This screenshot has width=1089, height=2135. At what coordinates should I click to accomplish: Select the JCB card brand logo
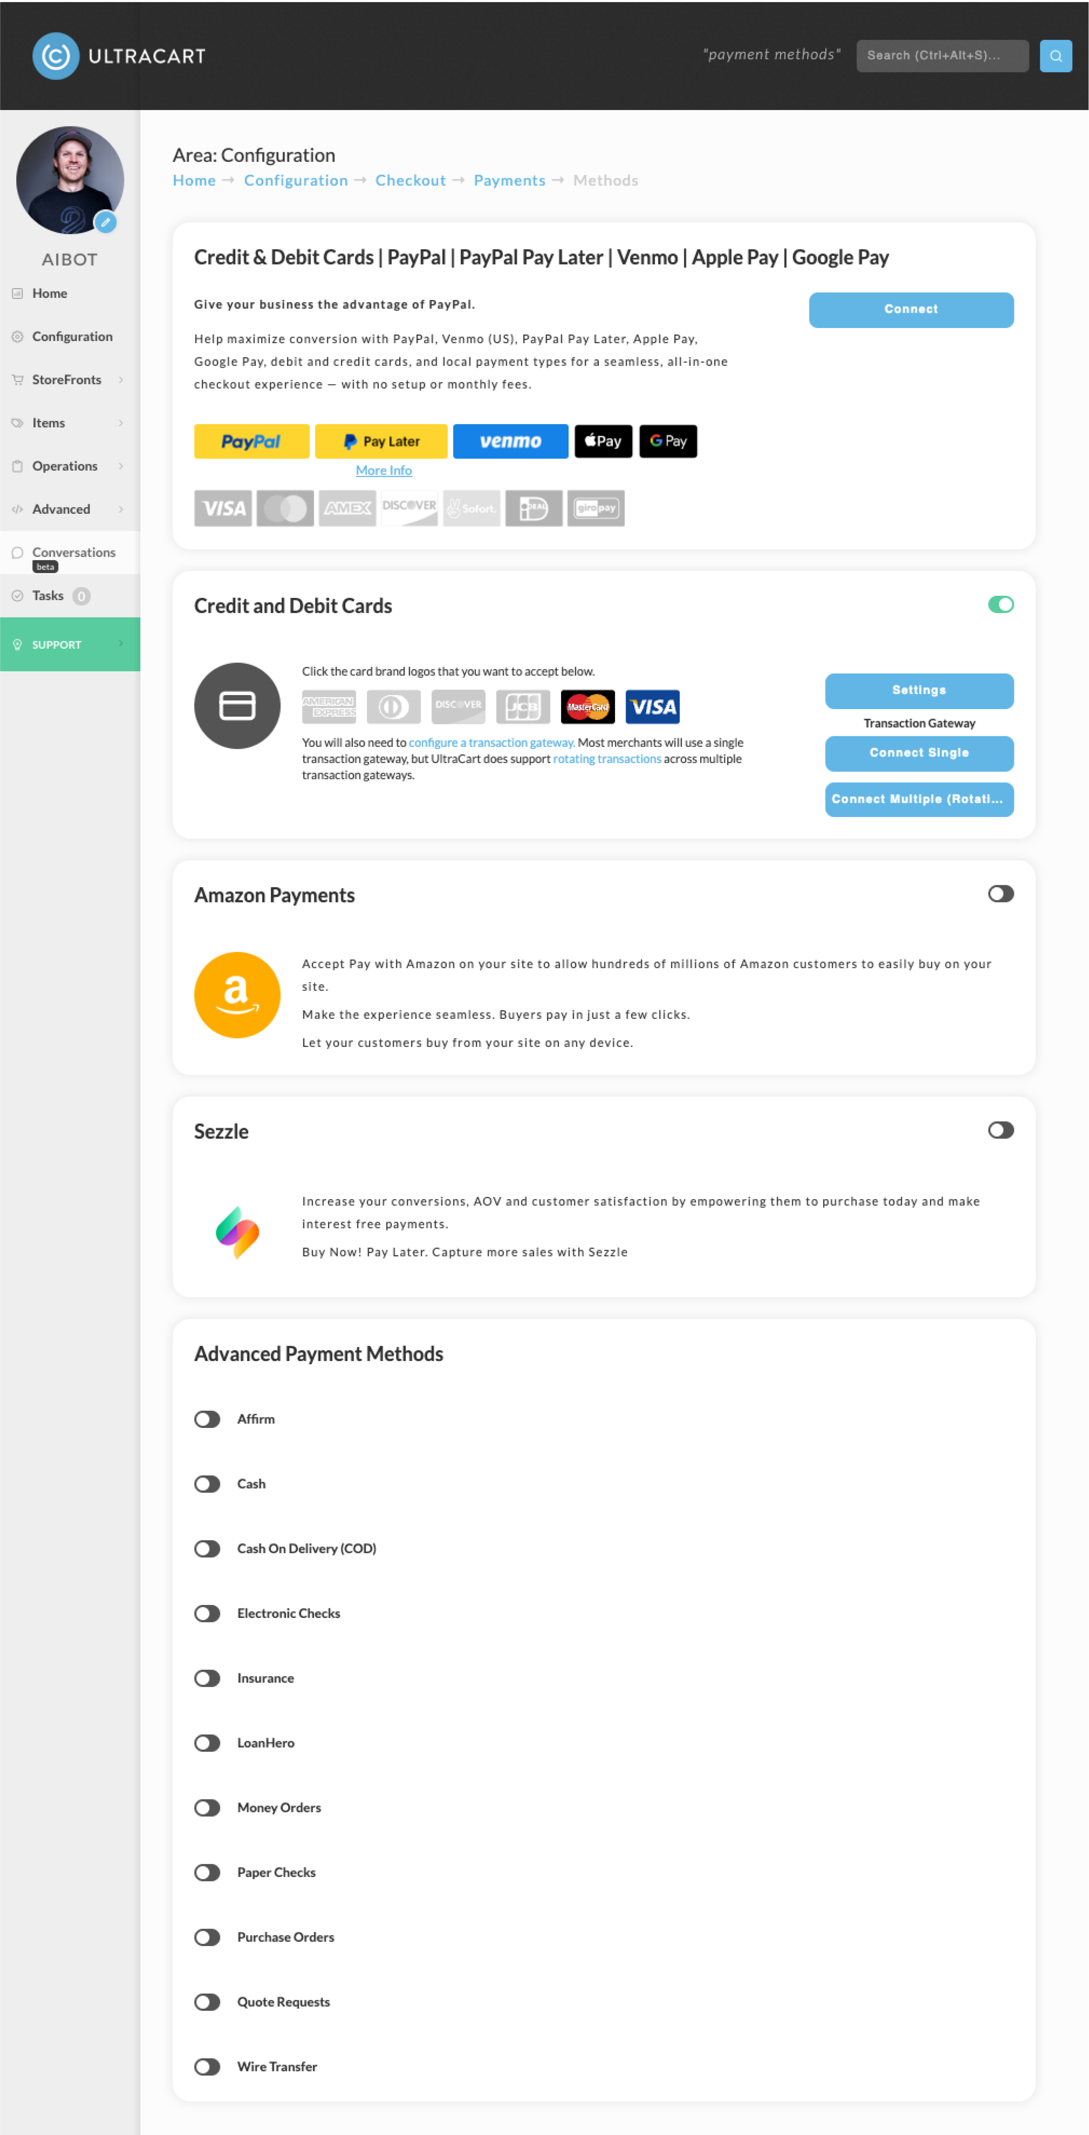(523, 706)
